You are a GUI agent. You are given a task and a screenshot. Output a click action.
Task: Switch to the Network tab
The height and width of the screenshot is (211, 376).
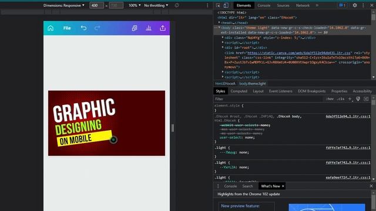pyautogui.click(x=303, y=5)
